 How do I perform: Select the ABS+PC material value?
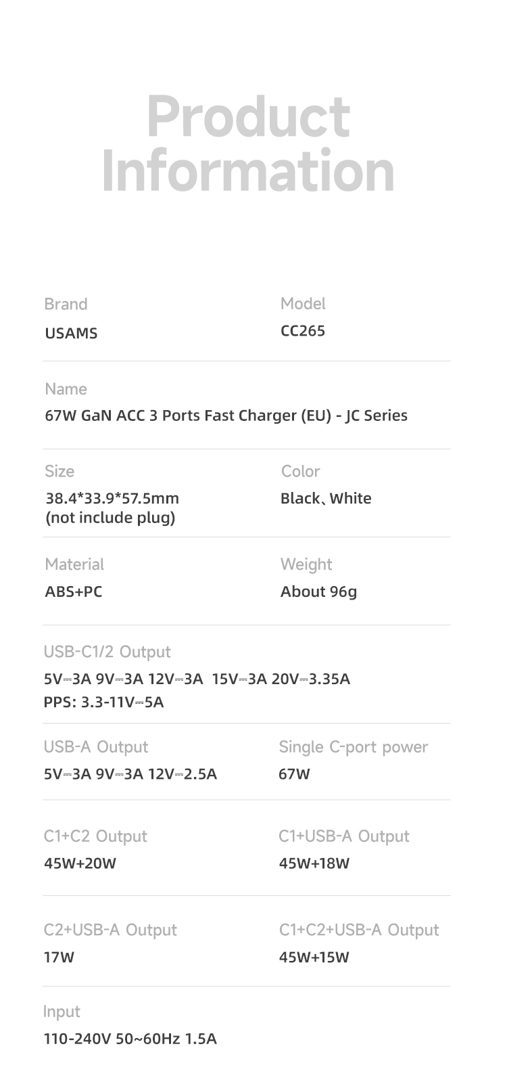74,591
